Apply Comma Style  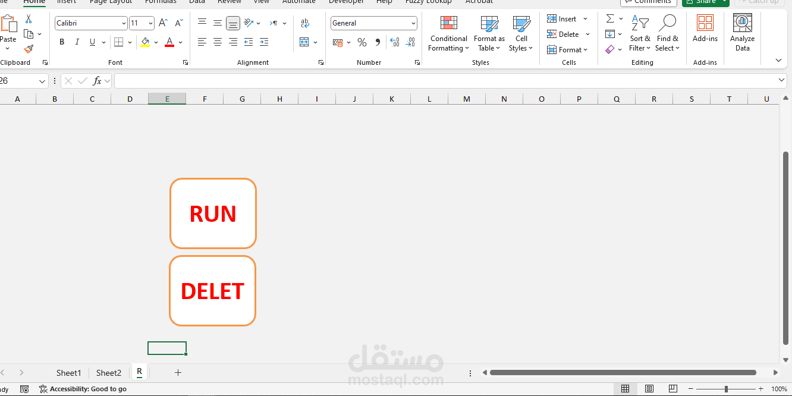click(378, 43)
